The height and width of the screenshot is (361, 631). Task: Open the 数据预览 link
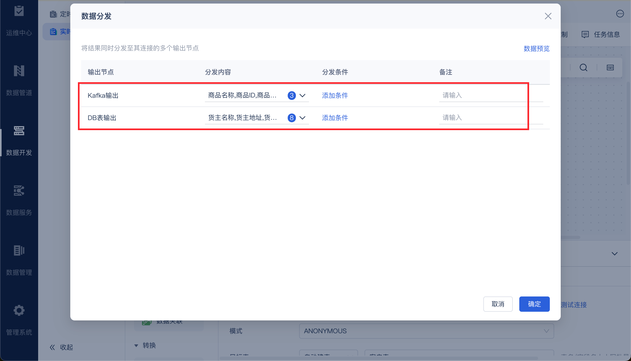point(536,49)
